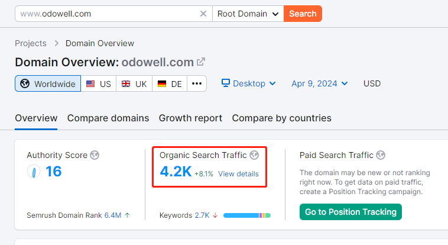This screenshot has width=448, height=245.
Task: Open odowell.com external link icon
Action: (201, 62)
